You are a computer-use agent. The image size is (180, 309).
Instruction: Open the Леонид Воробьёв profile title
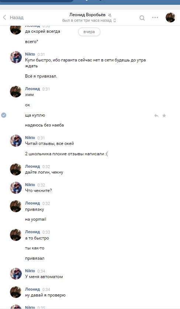[x=87, y=15]
